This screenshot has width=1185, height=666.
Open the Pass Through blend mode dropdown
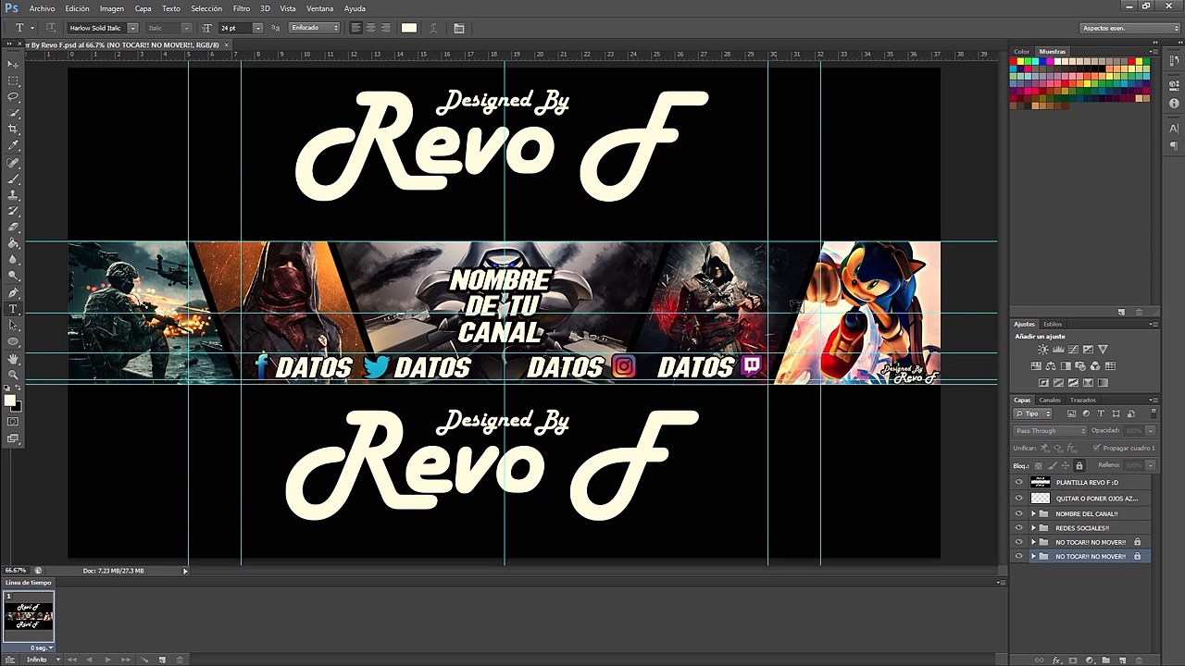coord(1051,430)
